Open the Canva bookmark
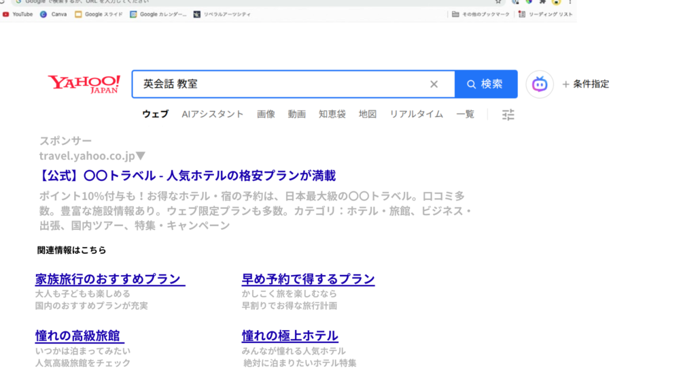 click(x=54, y=14)
